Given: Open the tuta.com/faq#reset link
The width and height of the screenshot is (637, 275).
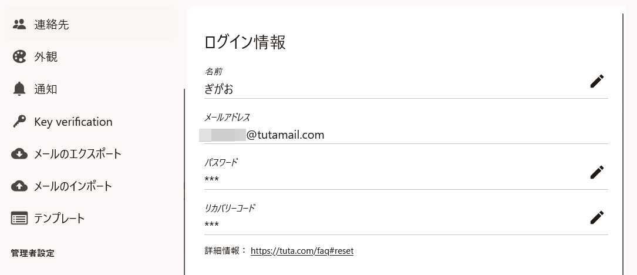Looking at the screenshot, I should [x=302, y=251].
